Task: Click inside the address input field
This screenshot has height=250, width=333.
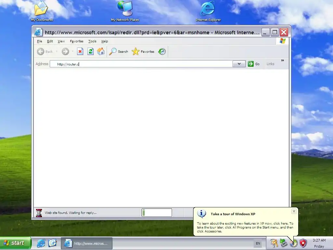Action: (x=141, y=64)
